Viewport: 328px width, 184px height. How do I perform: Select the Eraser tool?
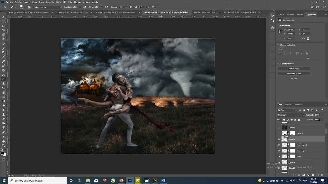(x=3, y=92)
